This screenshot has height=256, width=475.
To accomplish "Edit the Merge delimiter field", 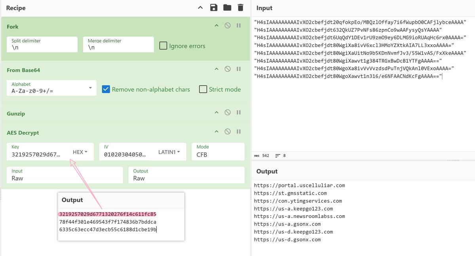I will tap(118, 44).
